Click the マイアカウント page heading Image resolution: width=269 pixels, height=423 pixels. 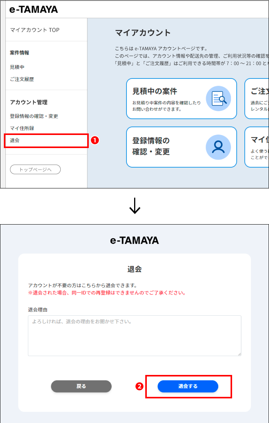point(143,33)
